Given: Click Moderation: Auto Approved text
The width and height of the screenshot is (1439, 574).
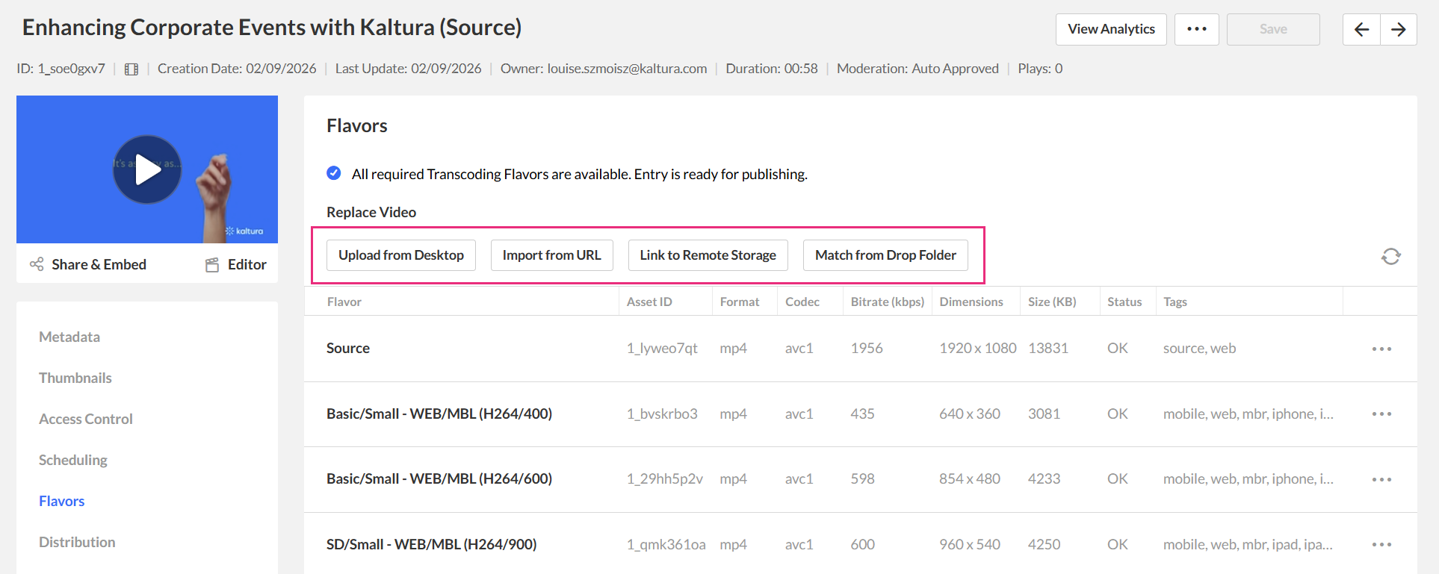Looking at the screenshot, I should (917, 69).
